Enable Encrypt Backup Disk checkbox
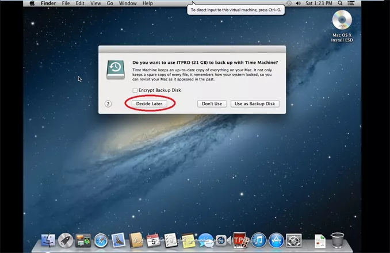The width and height of the screenshot is (390, 253). (x=135, y=90)
